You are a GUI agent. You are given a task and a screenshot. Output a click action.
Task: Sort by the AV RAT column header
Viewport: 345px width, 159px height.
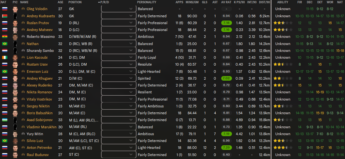tap(226, 2)
